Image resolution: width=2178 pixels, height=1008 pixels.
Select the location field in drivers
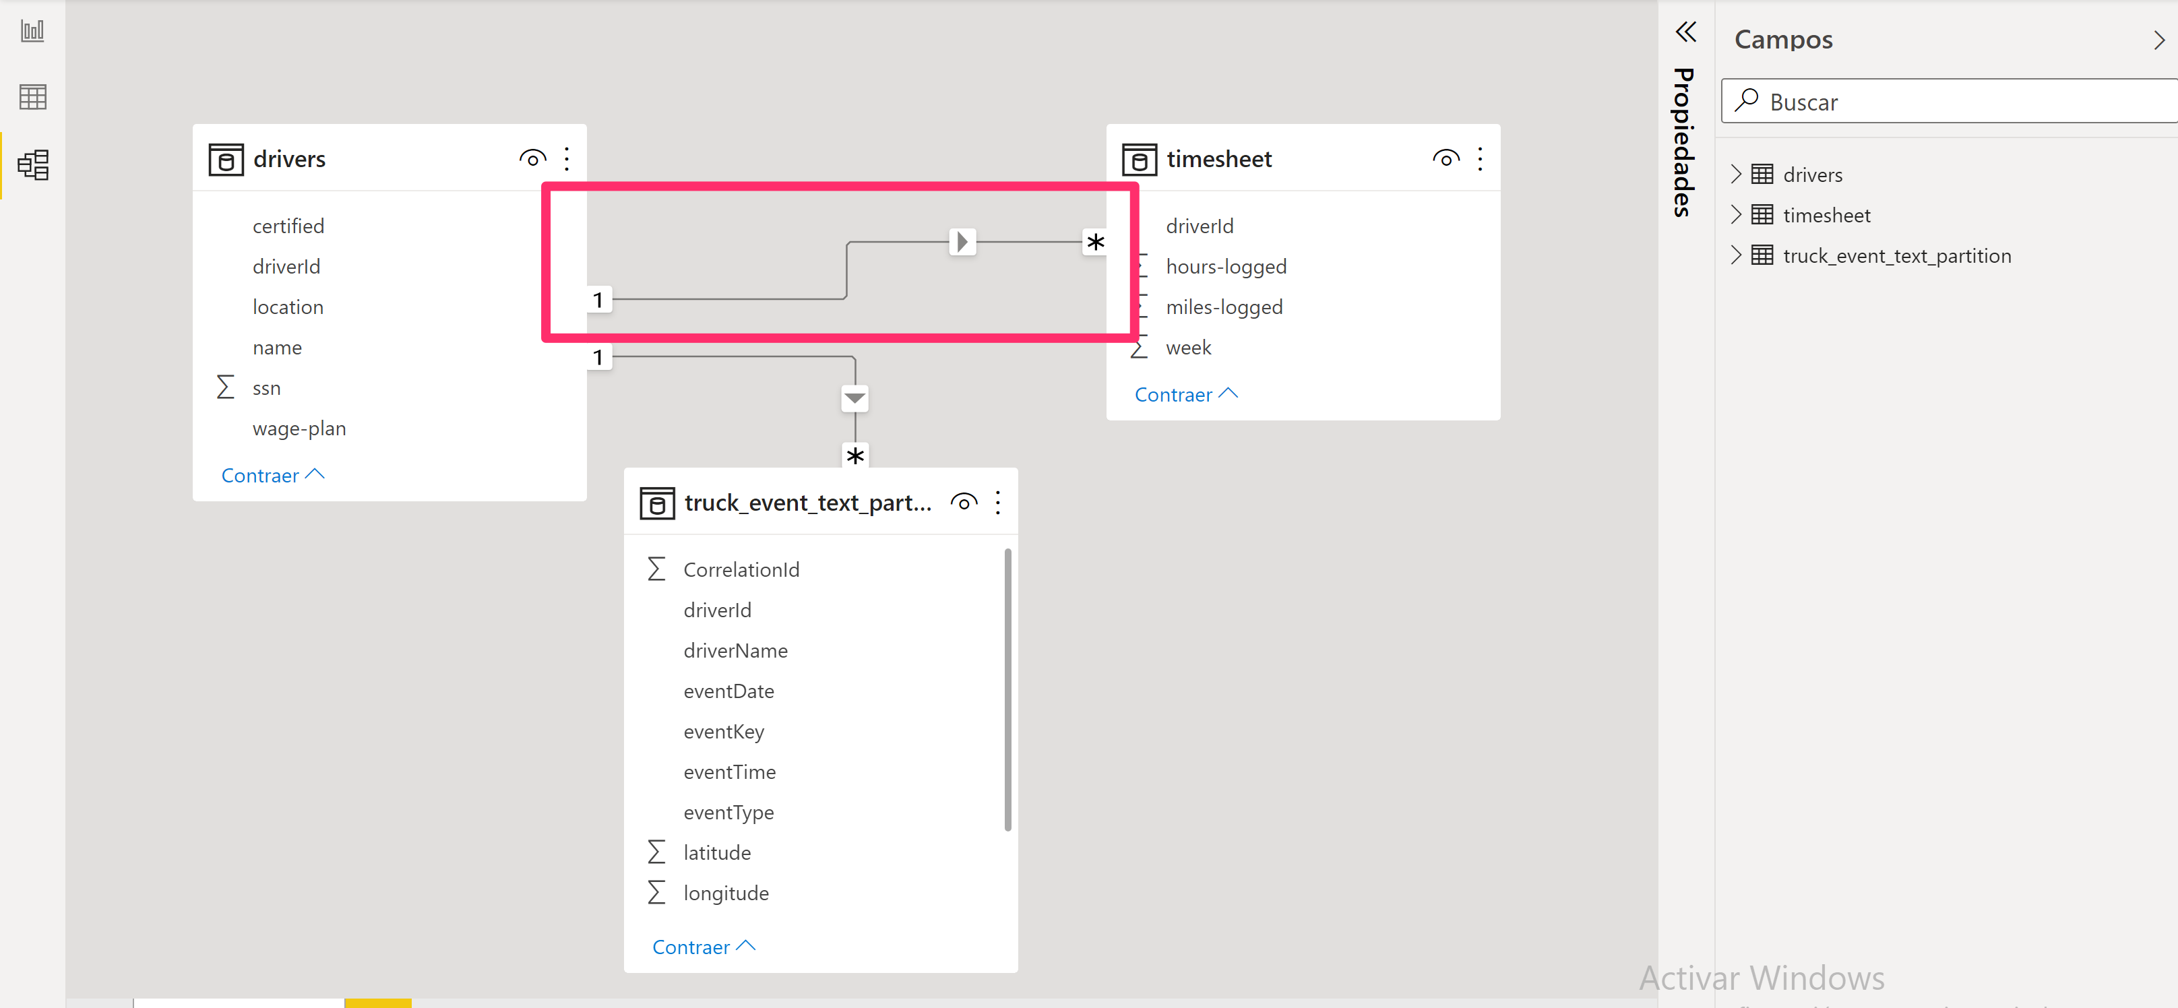click(x=288, y=307)
